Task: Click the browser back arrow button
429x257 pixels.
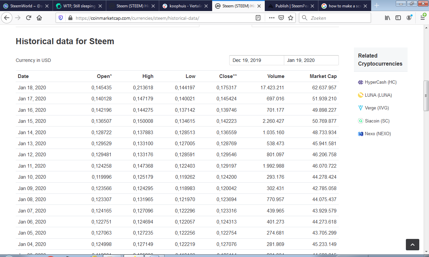Action: (7, 18)
